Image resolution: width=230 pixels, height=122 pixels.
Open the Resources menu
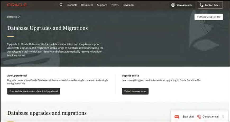click(x=87, y=5)
